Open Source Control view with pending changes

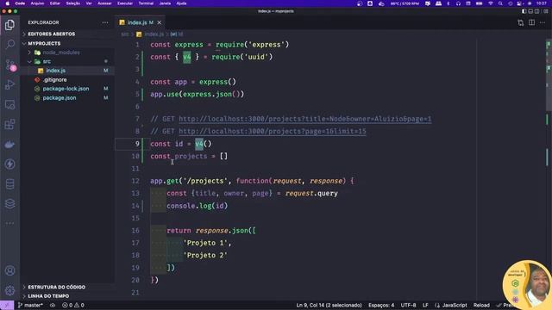(9, 65)
